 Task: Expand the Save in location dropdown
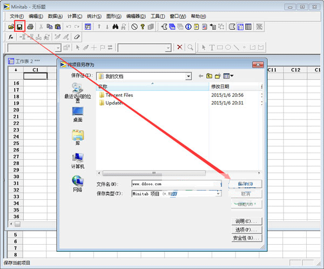tap(188, 76)
